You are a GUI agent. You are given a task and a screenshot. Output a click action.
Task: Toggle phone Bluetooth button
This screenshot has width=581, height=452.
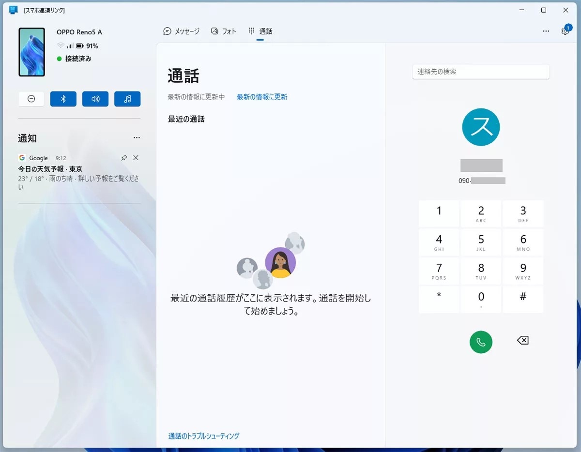point(63,99)
